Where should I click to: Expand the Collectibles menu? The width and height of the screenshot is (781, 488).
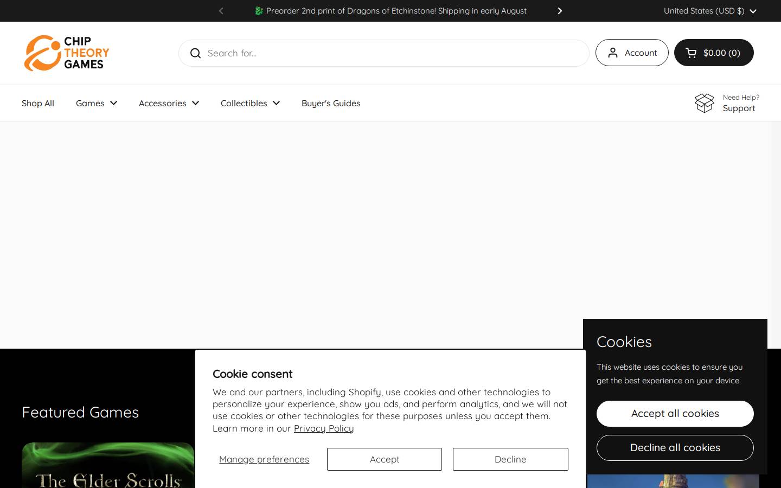pos(251,103)
